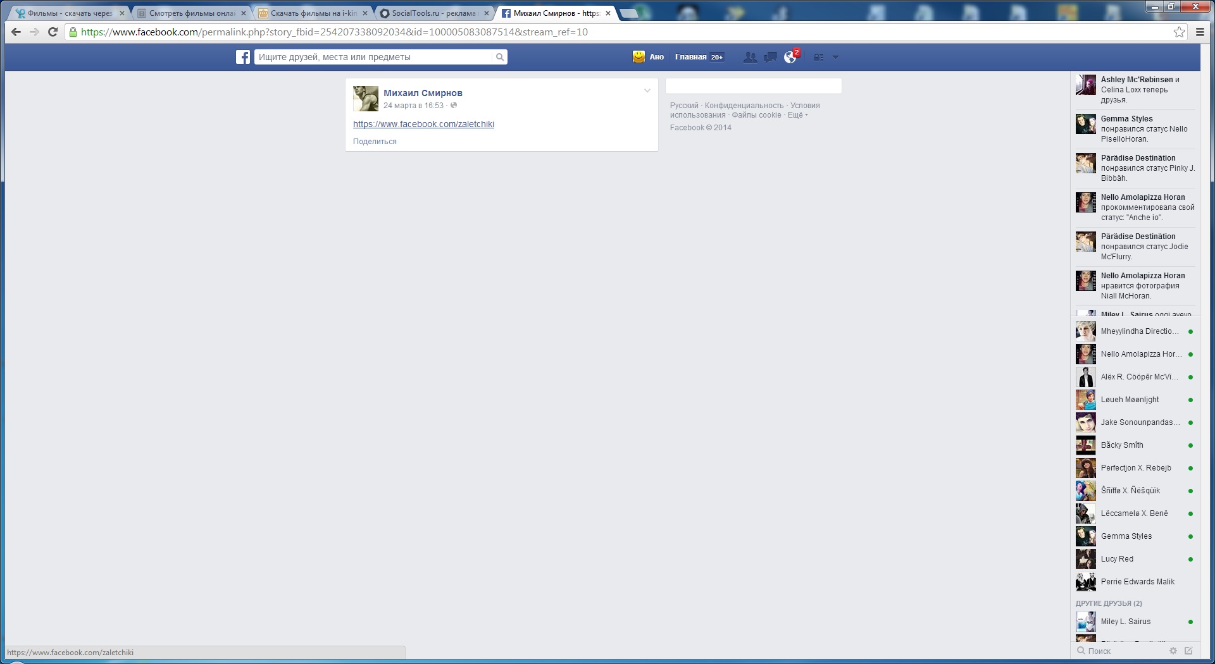Open the messages icon in the header

pos(770,57)
